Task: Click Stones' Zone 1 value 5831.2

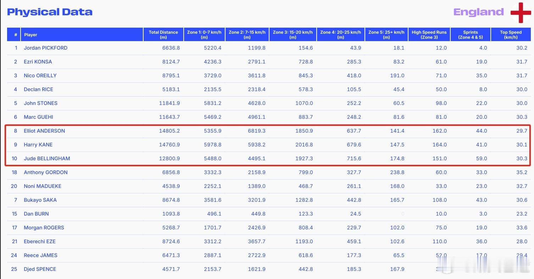Action: (212, 103)
